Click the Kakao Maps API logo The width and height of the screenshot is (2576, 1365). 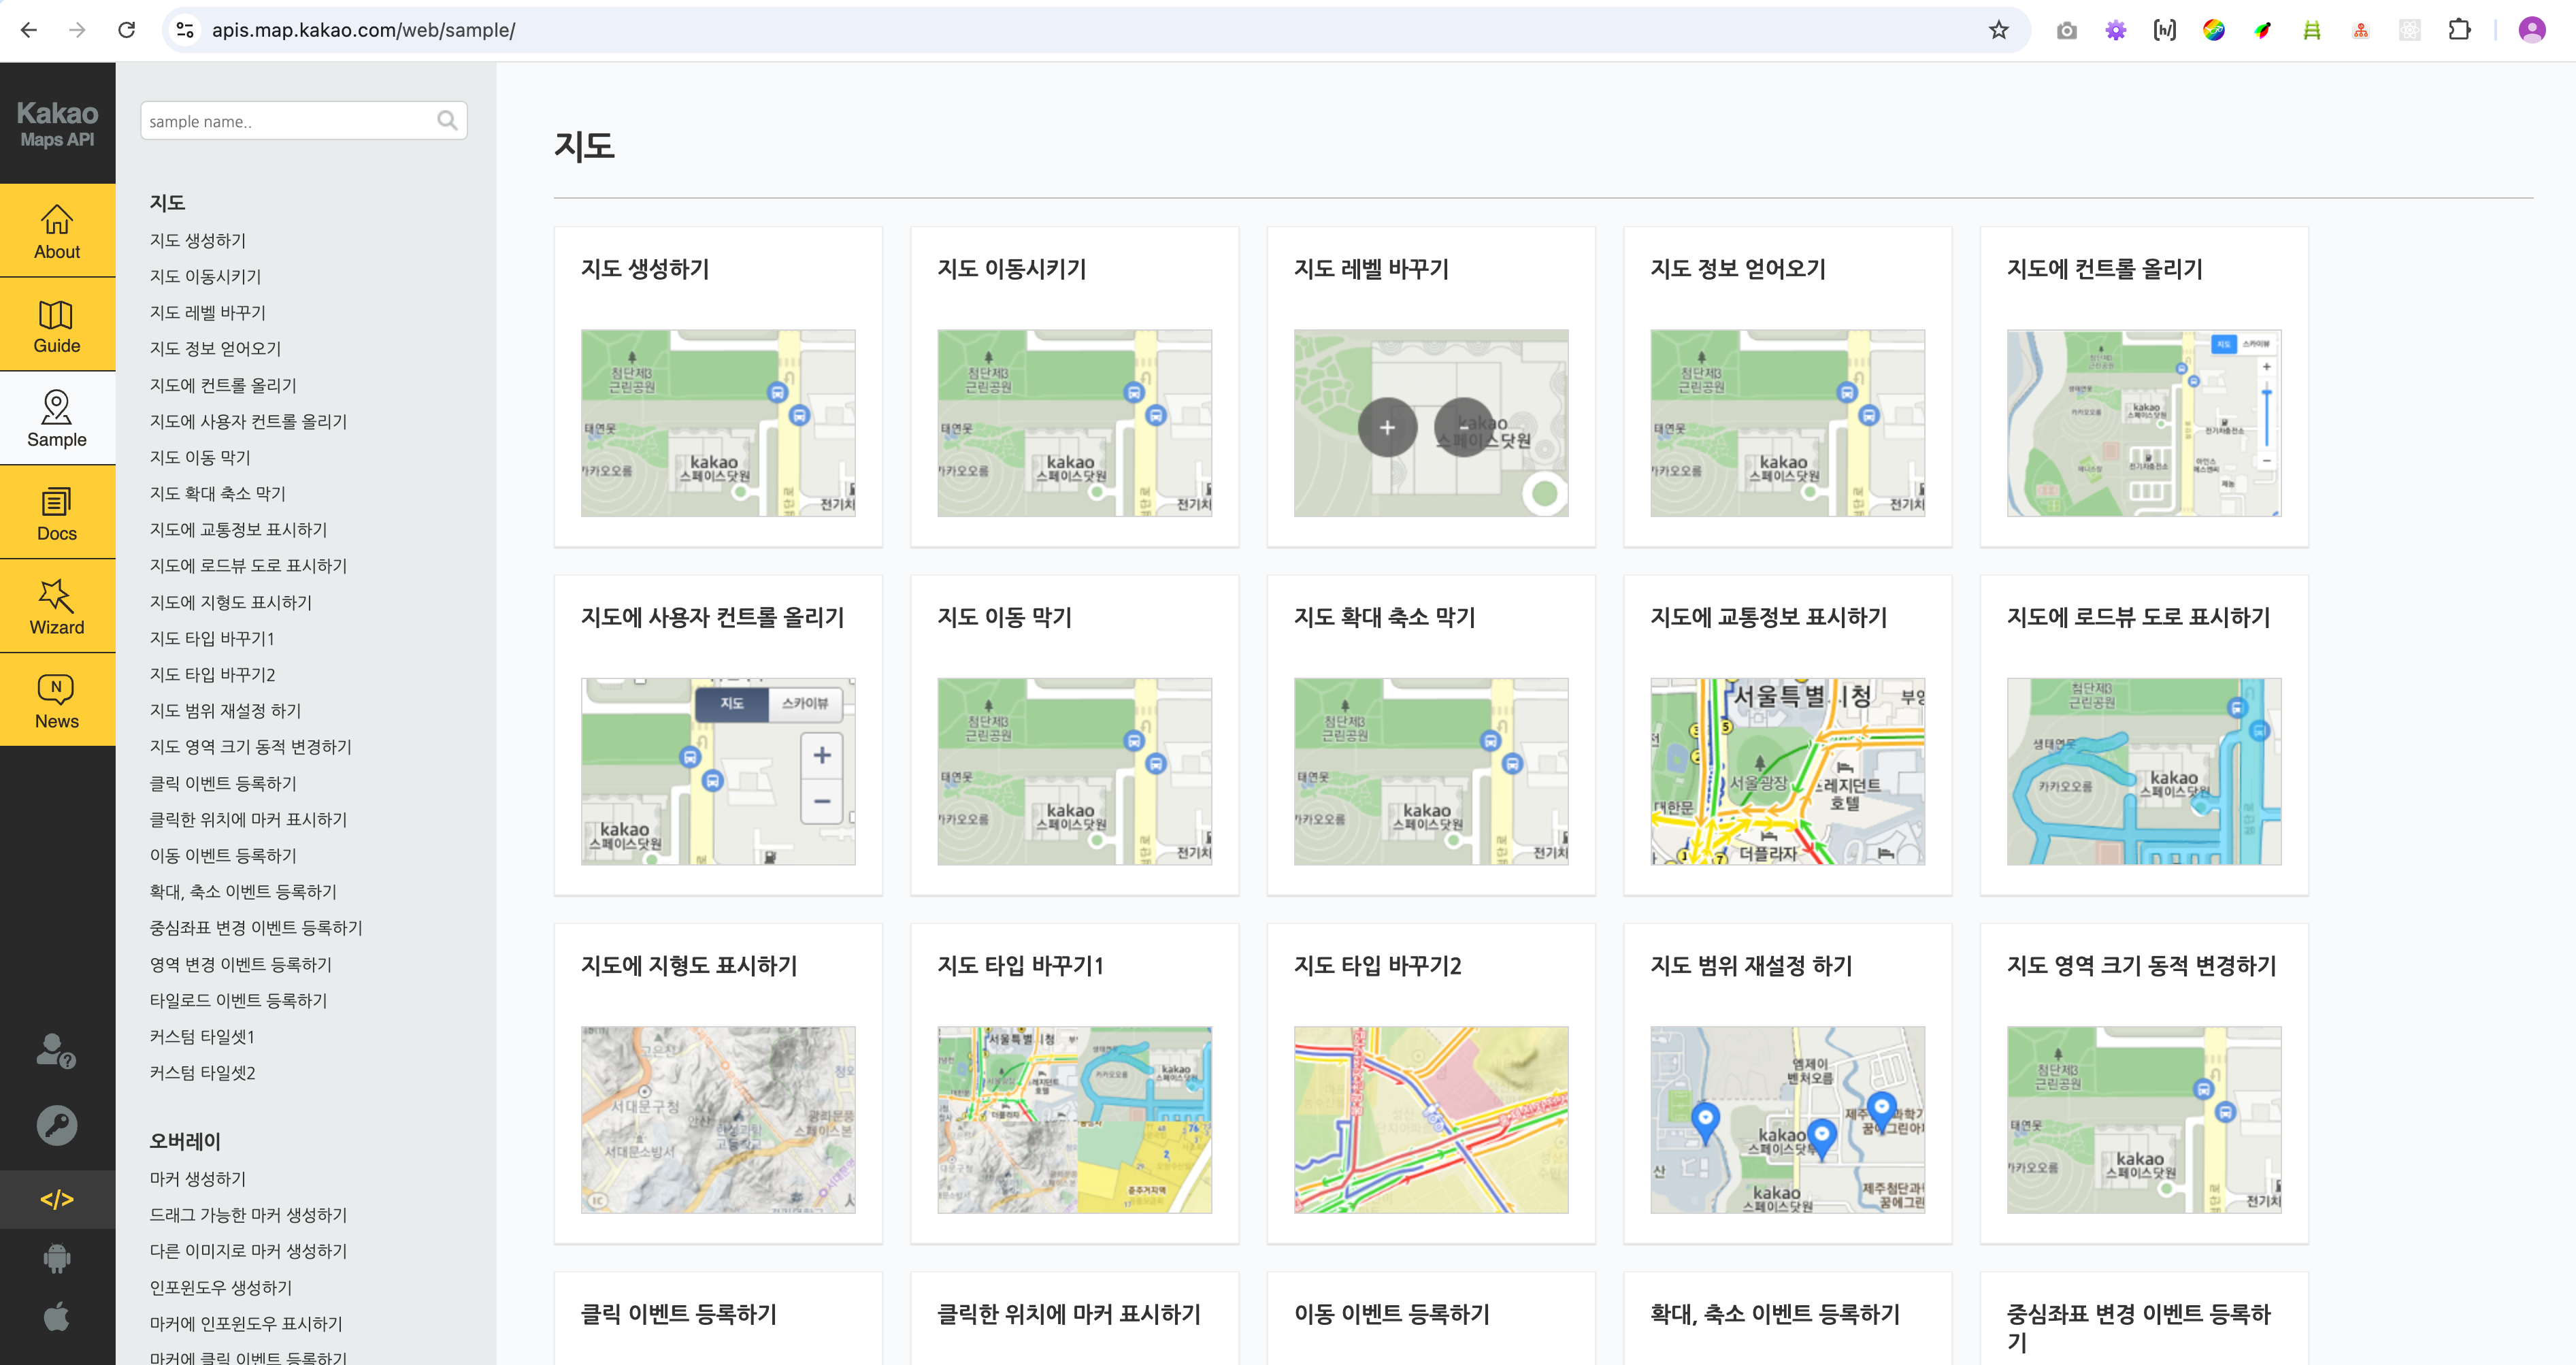coord(57,123)
